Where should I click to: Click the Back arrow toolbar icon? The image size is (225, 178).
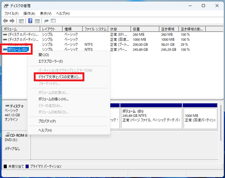[x=6, y=21]
